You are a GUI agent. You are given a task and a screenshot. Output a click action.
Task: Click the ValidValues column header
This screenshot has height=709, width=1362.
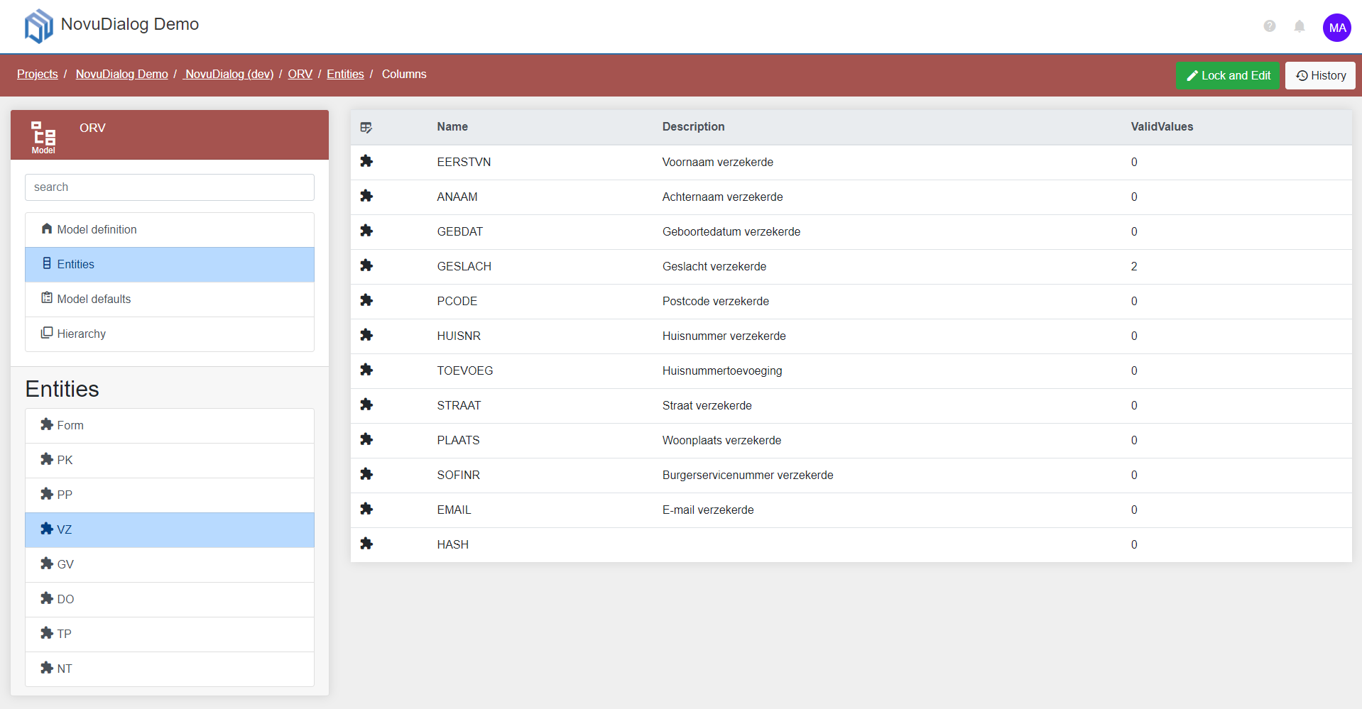point(1162,126)
